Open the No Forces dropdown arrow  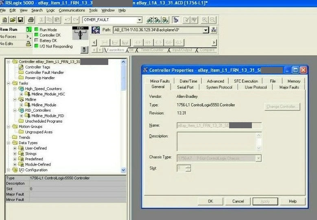pos(29,37)
